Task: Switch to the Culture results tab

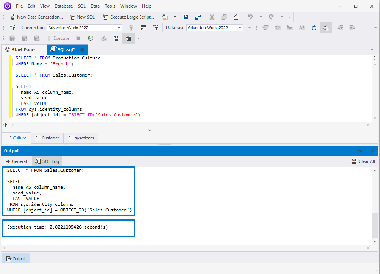Action: 16,138
